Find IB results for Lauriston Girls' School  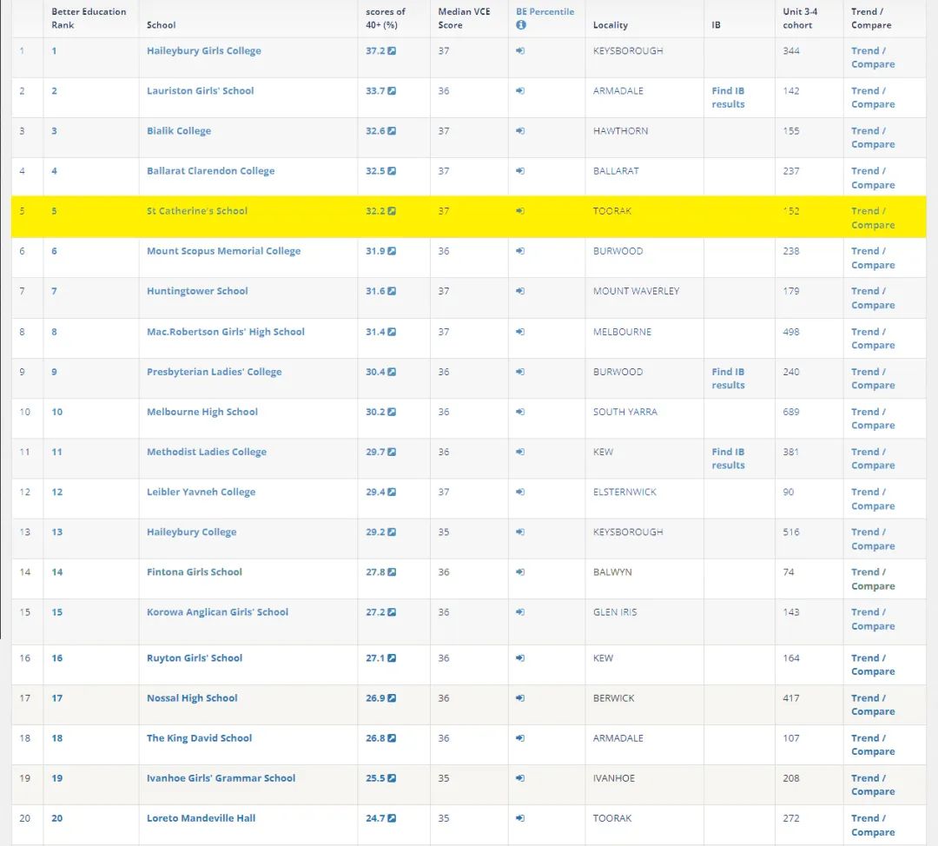[728, 97]
